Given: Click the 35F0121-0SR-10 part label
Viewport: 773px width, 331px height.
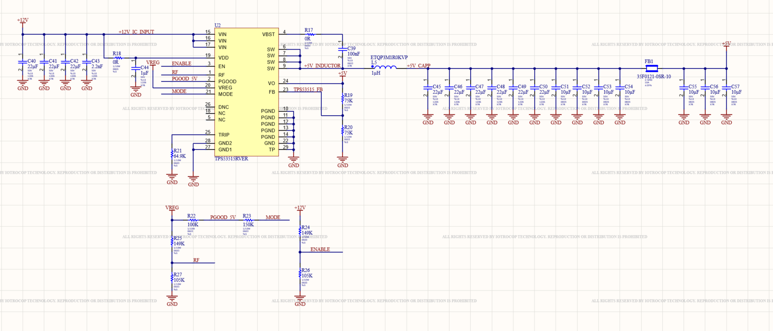Looking at the screenshot, I should 654,77.
